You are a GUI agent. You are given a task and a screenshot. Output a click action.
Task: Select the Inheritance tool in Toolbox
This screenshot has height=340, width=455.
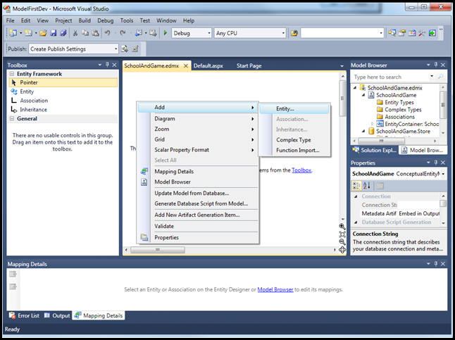coord(33,110)
